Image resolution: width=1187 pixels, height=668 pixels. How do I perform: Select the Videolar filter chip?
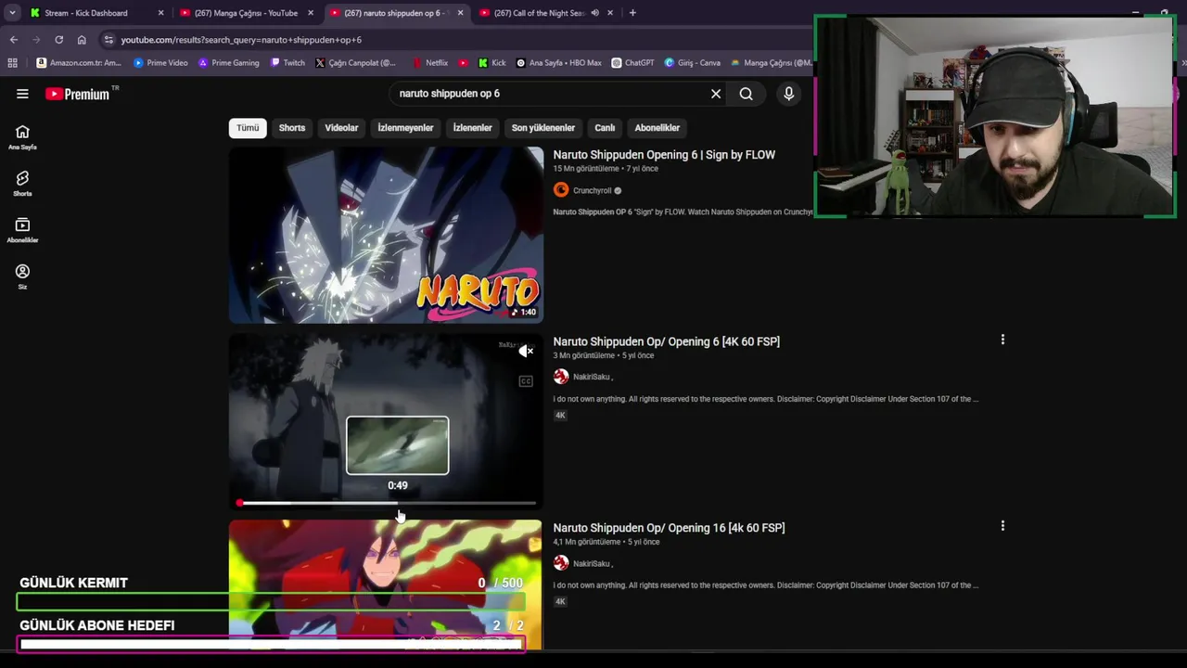tap(341, 128)
